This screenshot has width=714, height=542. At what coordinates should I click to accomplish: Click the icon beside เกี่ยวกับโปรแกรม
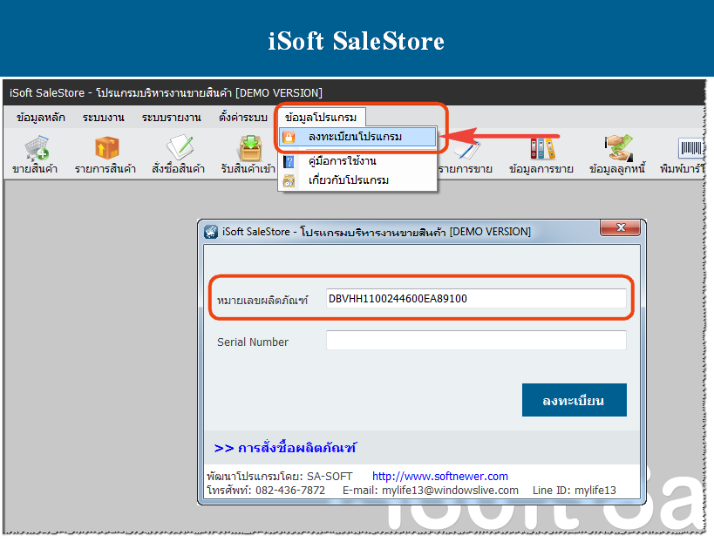(289, 180)
